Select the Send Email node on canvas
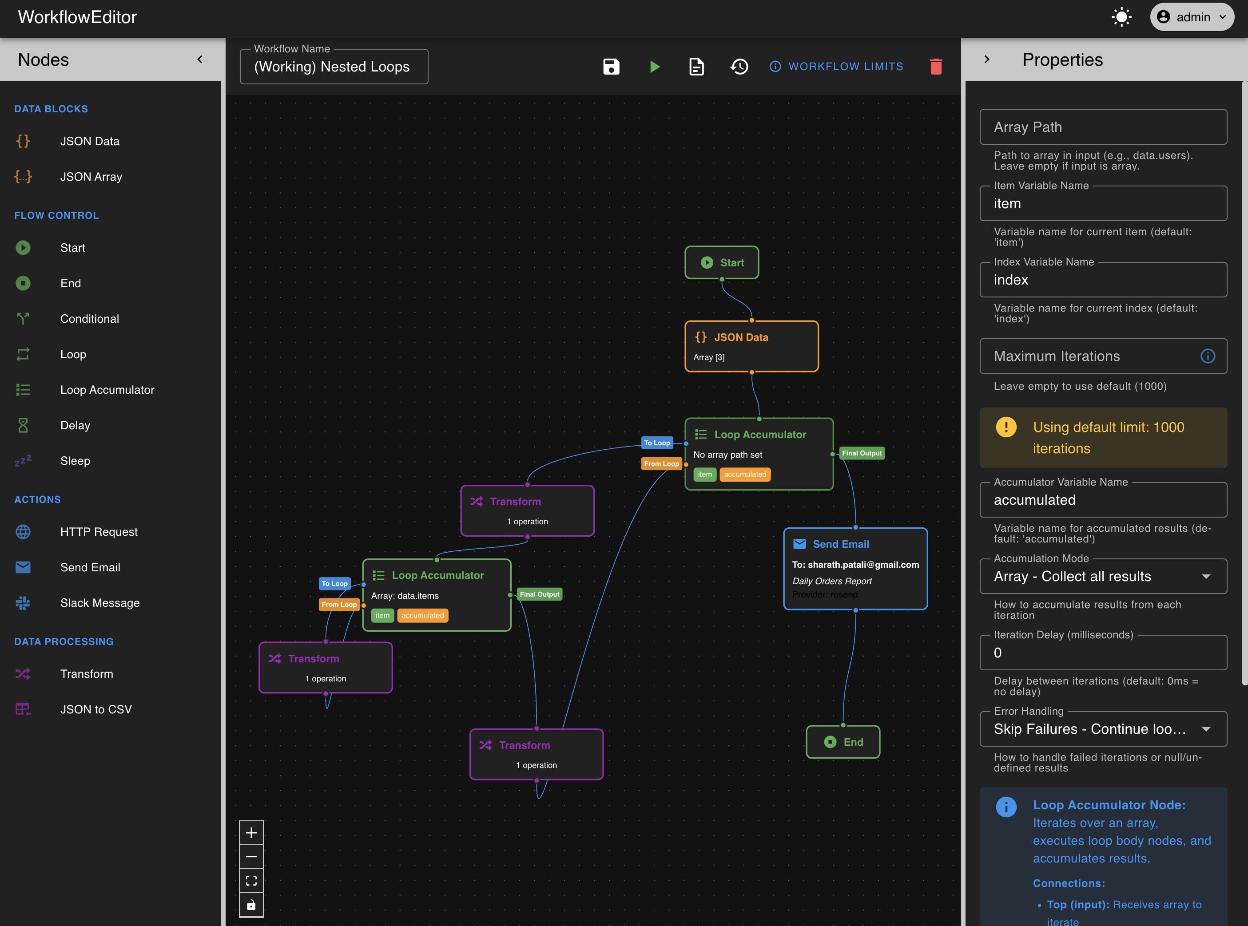 click(855, 568)
